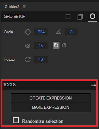This screenshot has width=99, height=129.
Task: Select the square 2D grid mode icon
Action: tap(68, 17)
